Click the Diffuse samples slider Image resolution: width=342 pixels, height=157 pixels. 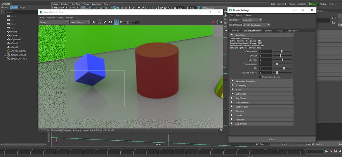(282, 55)
